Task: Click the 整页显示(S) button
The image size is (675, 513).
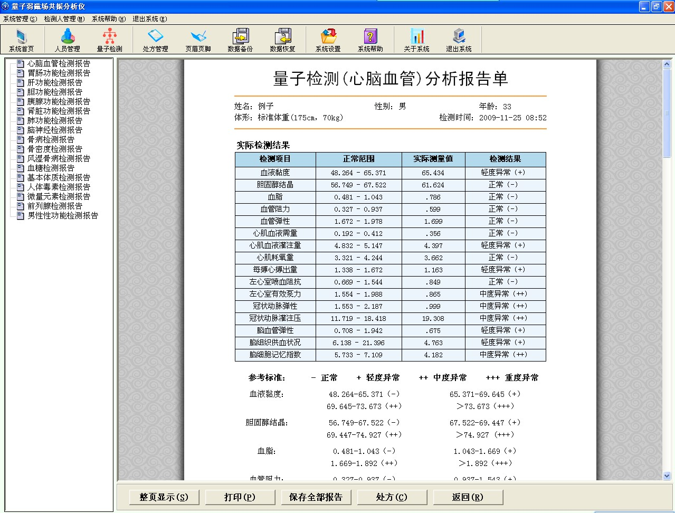Action: tap(164, 497)
